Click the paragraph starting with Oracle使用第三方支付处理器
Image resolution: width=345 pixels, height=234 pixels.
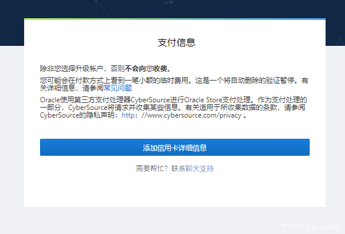tap(173, 108)
